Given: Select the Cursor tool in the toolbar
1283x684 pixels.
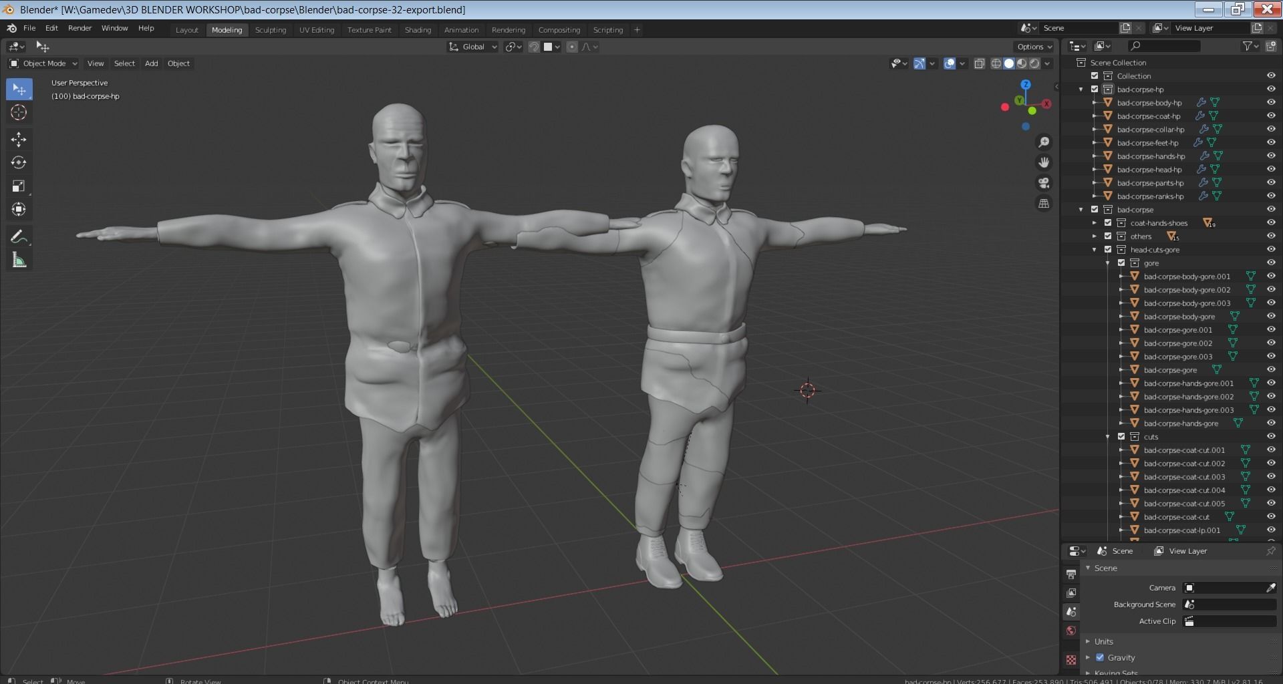Looking at the screenshot, I should tap(19, 113).
